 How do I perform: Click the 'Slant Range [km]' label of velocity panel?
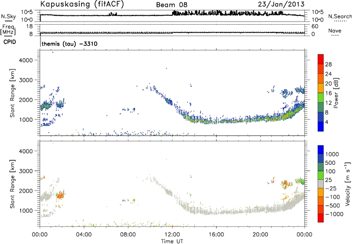pyautogui.click(x=12, y=184)
